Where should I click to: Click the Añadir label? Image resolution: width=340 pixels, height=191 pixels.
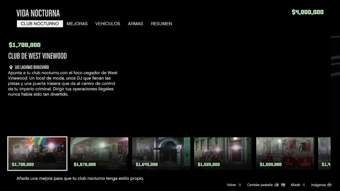pyautogui.click(x=295, y=185)
